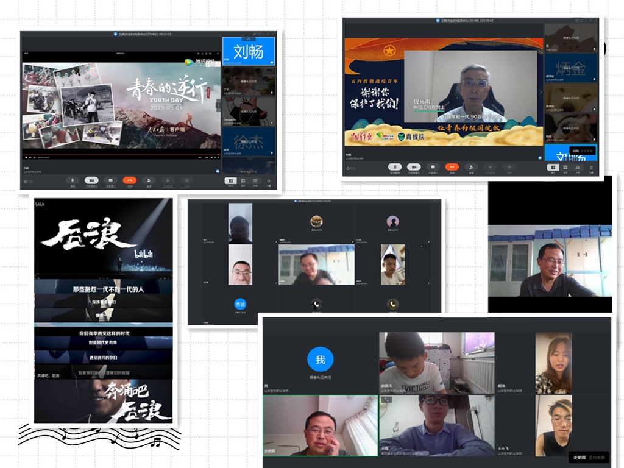
Task: Click the blue 我 avatar circle
Action: point(320,360)
